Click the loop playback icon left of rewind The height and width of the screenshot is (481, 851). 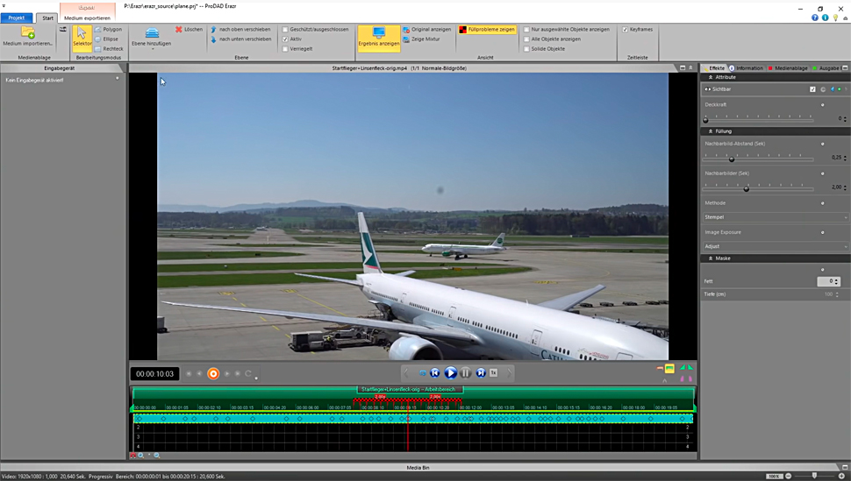tap(422, 373)
